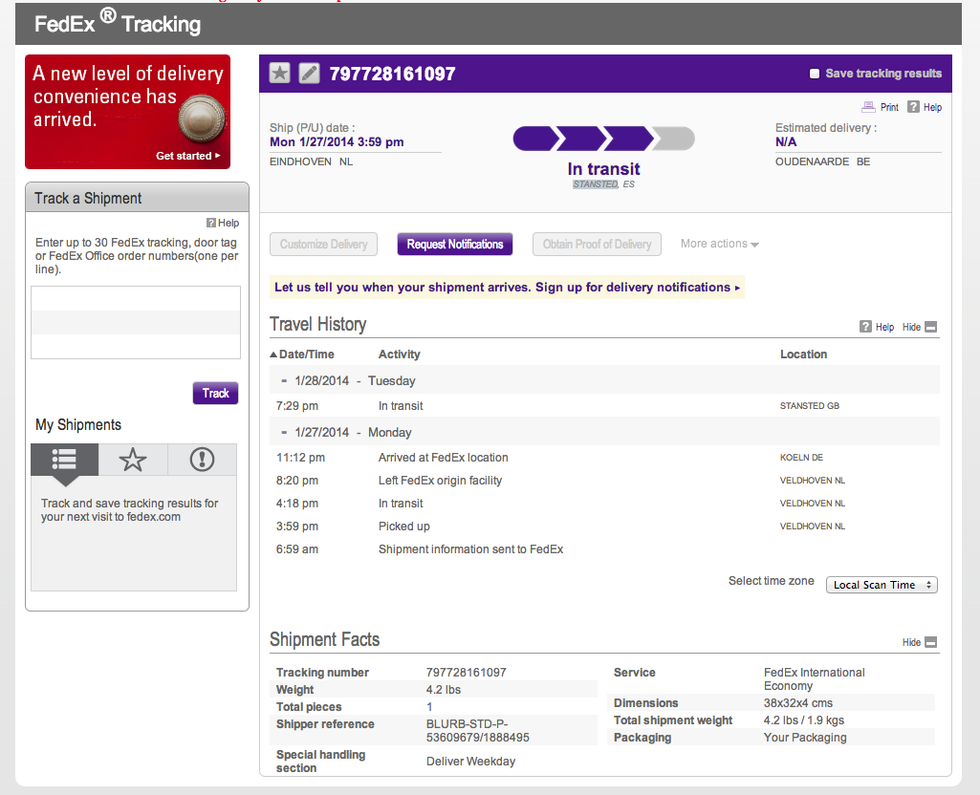
Task: Open the list view tab in My Shipments
Action: [64, 460]
